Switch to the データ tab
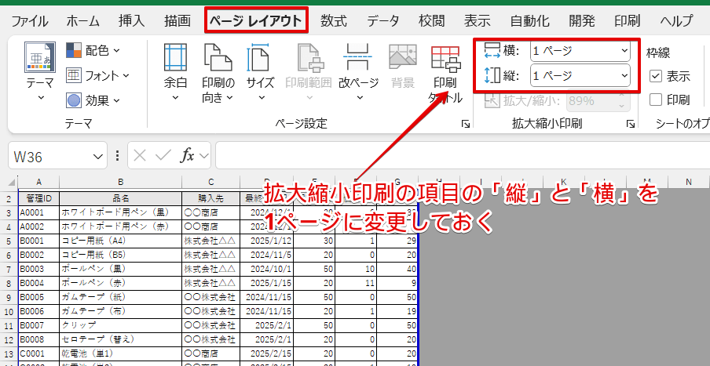This screenshot has width=710, height=366. 383,21
